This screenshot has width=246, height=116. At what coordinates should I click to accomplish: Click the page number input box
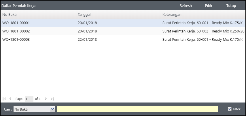pos(29,99)
